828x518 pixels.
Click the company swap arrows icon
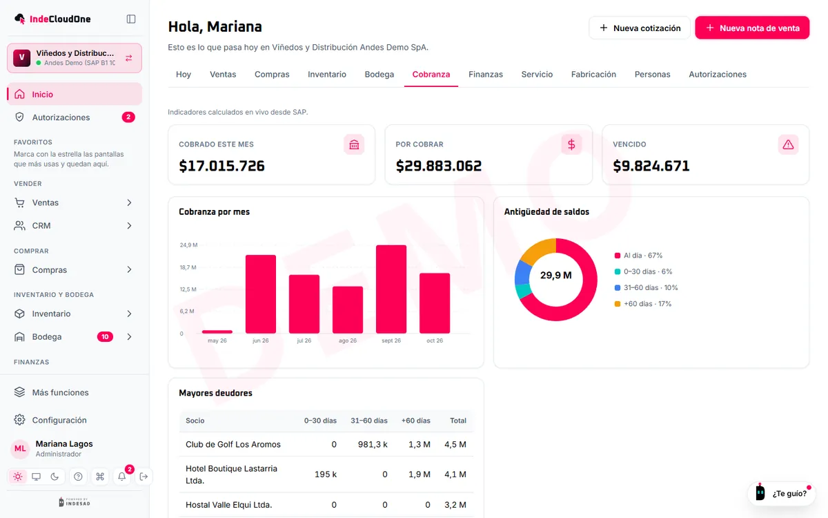click(x=129, y=58)
